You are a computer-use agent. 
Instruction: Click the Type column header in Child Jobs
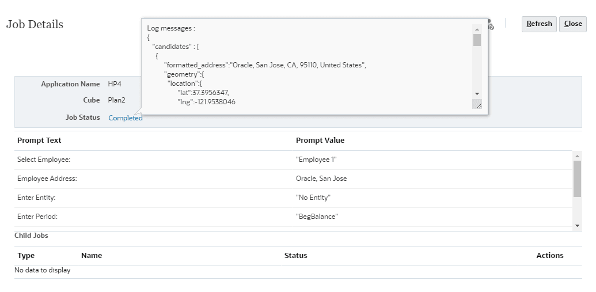[x=26, y=256]
